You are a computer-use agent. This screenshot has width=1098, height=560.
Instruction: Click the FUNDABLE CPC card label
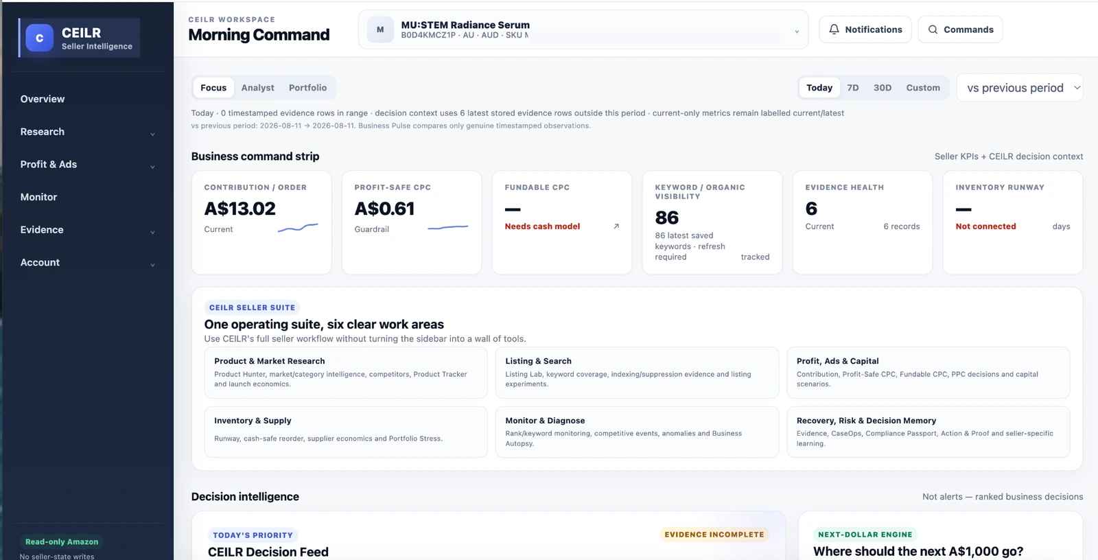537,187
